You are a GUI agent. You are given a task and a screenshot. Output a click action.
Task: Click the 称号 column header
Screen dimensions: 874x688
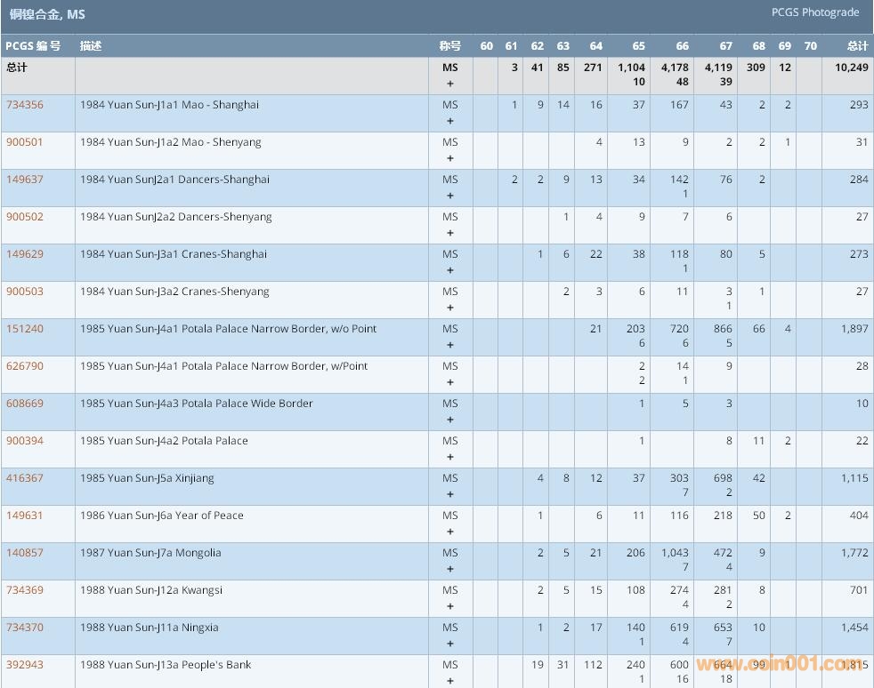pyautogui.click(x=450, y=46)
